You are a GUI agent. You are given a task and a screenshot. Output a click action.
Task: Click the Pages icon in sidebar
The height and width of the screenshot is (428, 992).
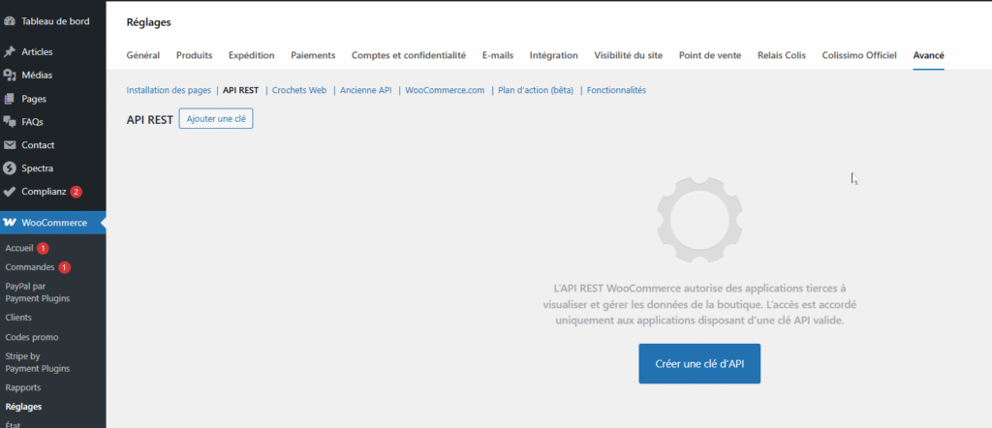click(10, 99)
